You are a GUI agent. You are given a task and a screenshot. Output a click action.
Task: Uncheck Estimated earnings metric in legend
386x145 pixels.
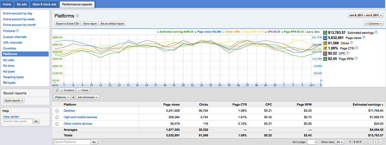325,33
